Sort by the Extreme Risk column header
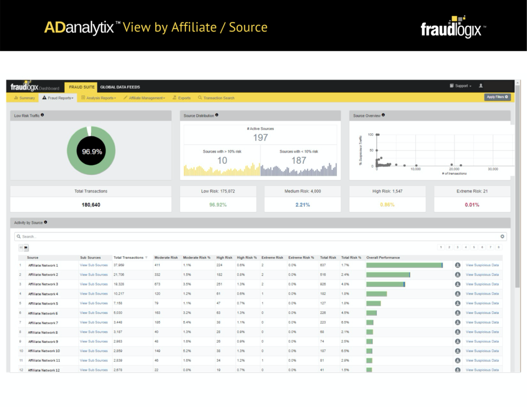Viewport: 527px width, 407px height. tap(272, 257)
